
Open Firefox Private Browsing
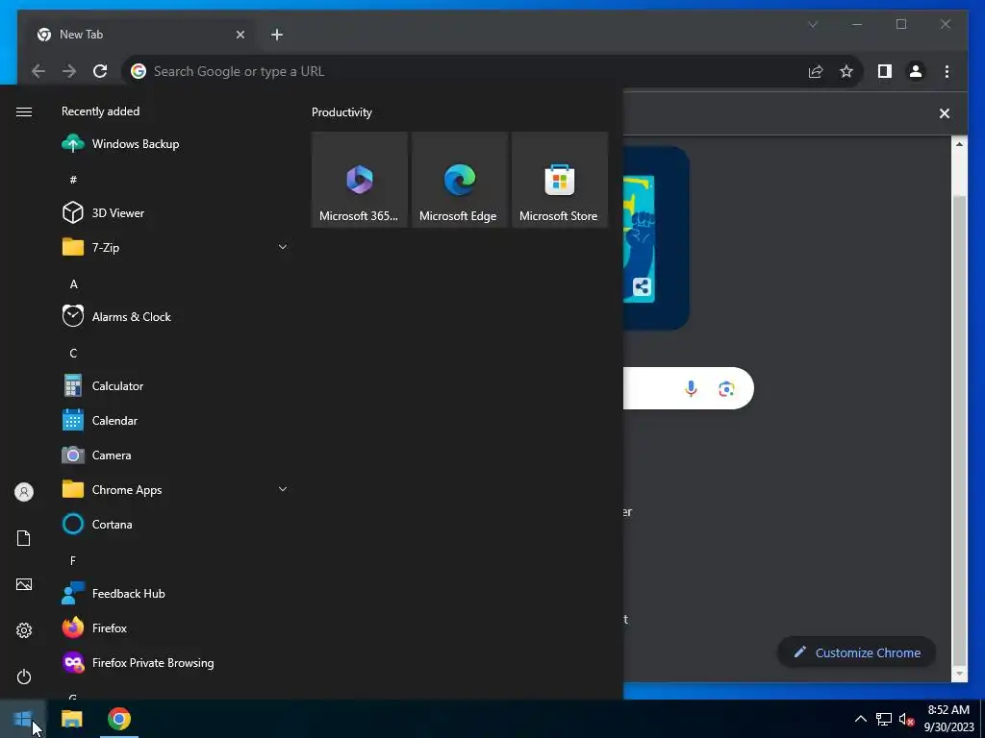[x=175, y=663]
